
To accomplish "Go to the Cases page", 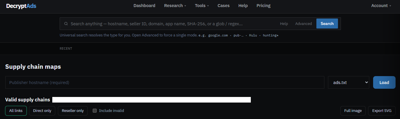I will coord(224,6).
